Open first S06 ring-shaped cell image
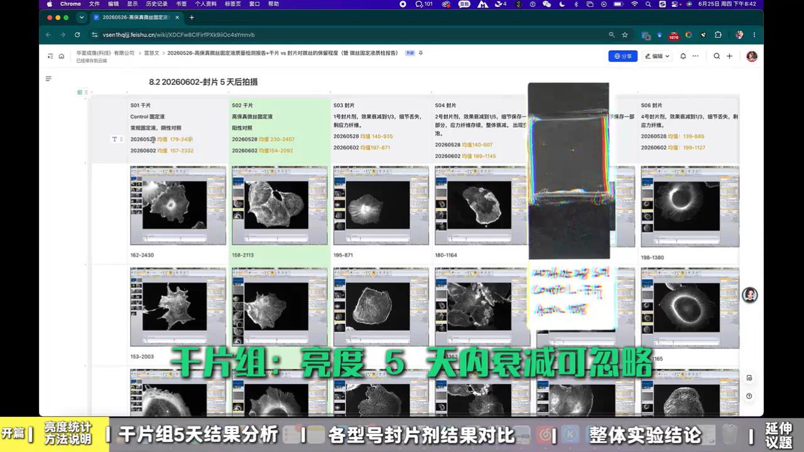Viewport: 804px width, 452px height. tap(690, 207)
